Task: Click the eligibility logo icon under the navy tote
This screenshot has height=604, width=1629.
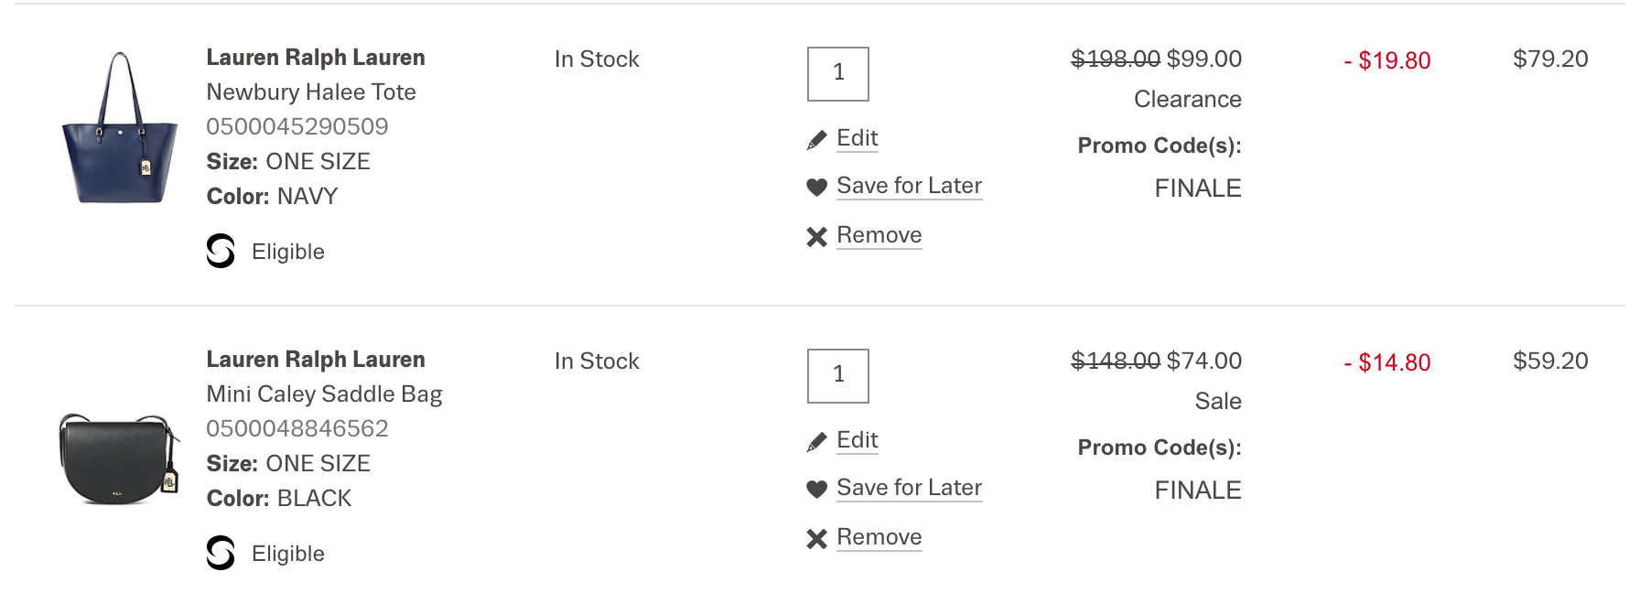Action: 221,251
